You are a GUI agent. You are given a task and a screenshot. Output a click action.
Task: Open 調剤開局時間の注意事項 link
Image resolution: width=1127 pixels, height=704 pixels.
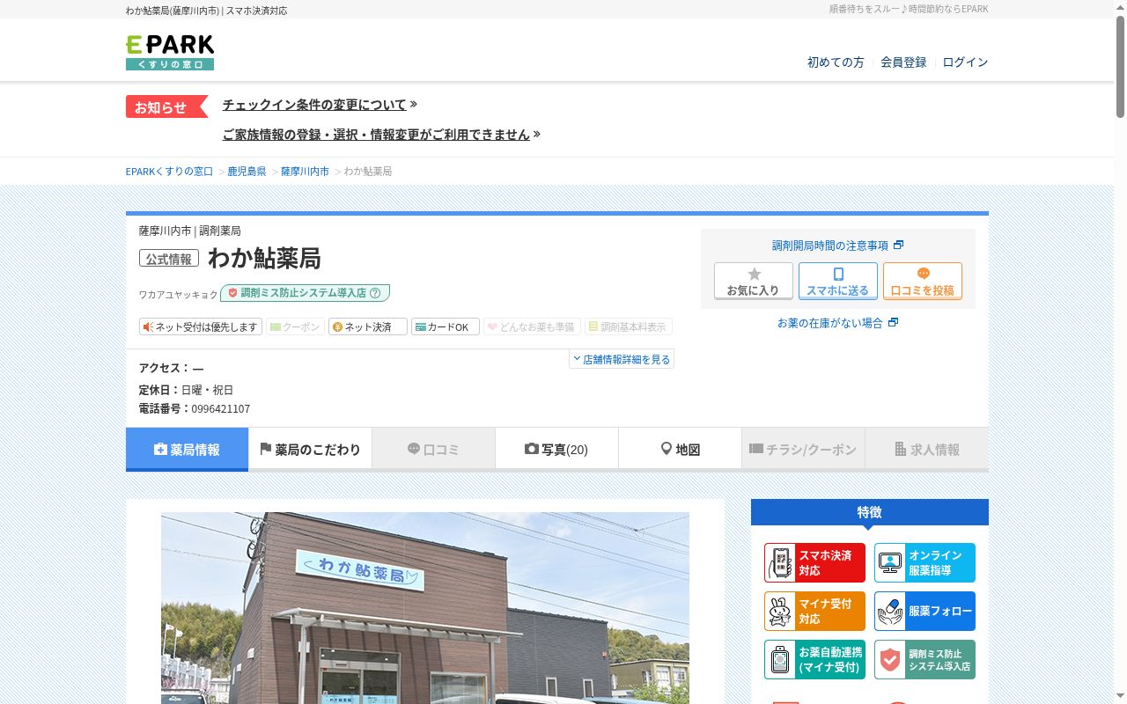click(837, 246)
